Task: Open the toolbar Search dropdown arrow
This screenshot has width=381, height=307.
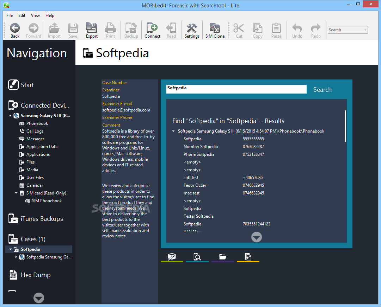Action: [365, 30]
